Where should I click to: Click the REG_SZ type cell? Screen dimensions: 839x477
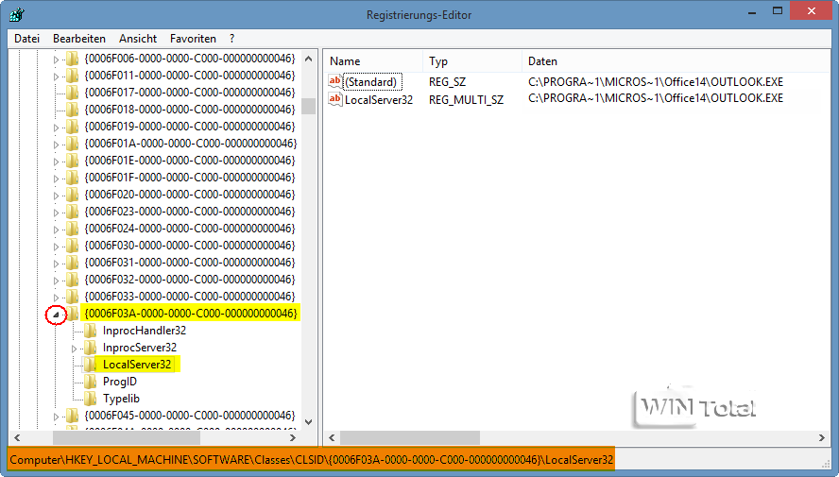pyautogui.click(x=447, y=82)
